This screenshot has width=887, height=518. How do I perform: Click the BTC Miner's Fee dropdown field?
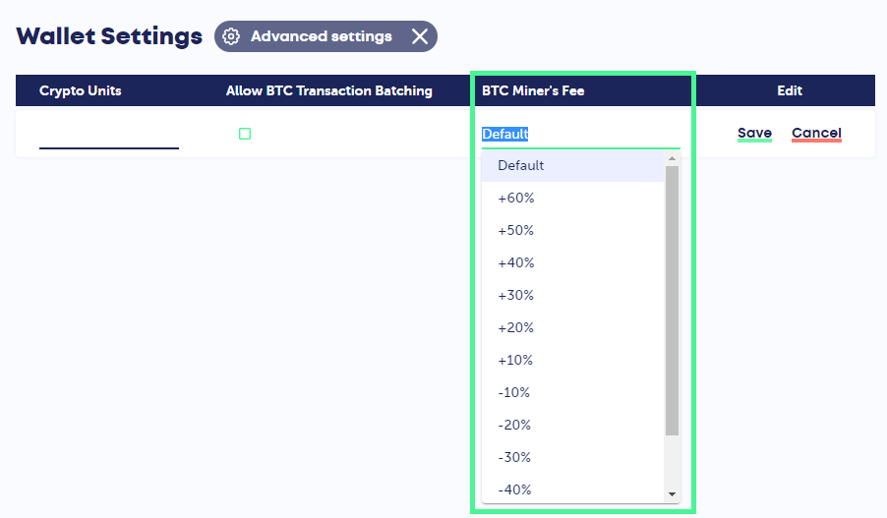(579, 134)
